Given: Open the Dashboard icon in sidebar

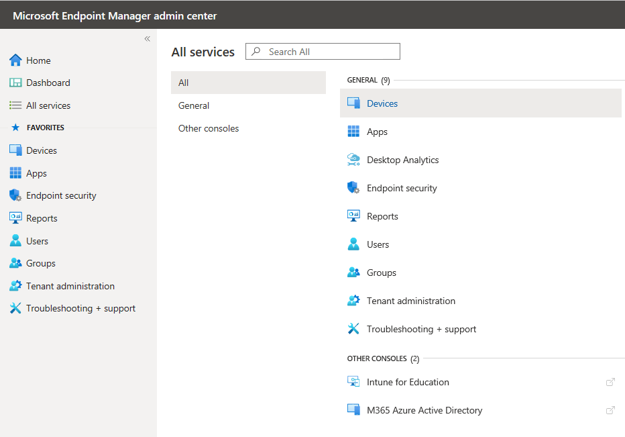Looking at the screenshot, I should click(x=15, y=83).
